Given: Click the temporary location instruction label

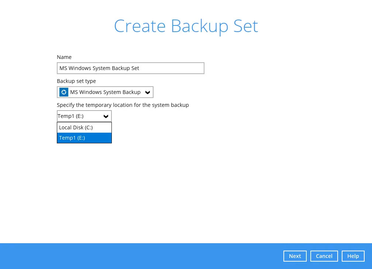Looking at the screenshot, I should [x=123, y=105].
